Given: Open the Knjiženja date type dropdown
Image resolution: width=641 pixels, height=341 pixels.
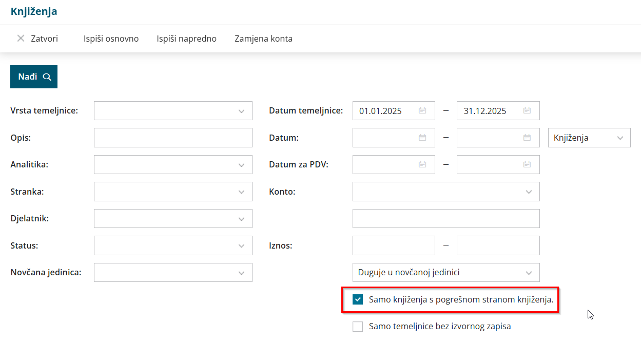Looking at the screenshot, I should pos(620,138).
